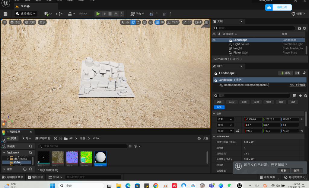Toggle rotation angle snapping
Image resolution: width=309 pixels, height=188 pixels.
(x=169, y=22)
